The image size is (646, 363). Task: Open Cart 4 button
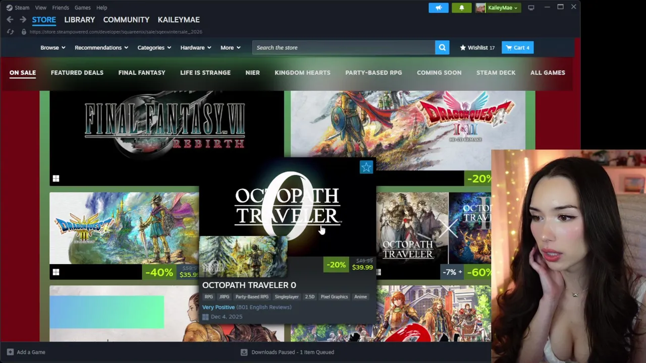(517, 47)
